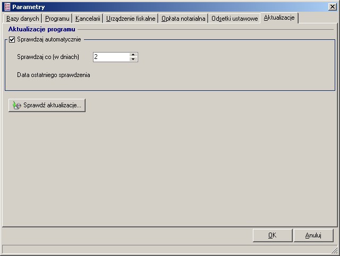This screenshot has height=256, width=340.
Task: Click the Data ostatniego sprawdzenia label
Action: [53, 75]
